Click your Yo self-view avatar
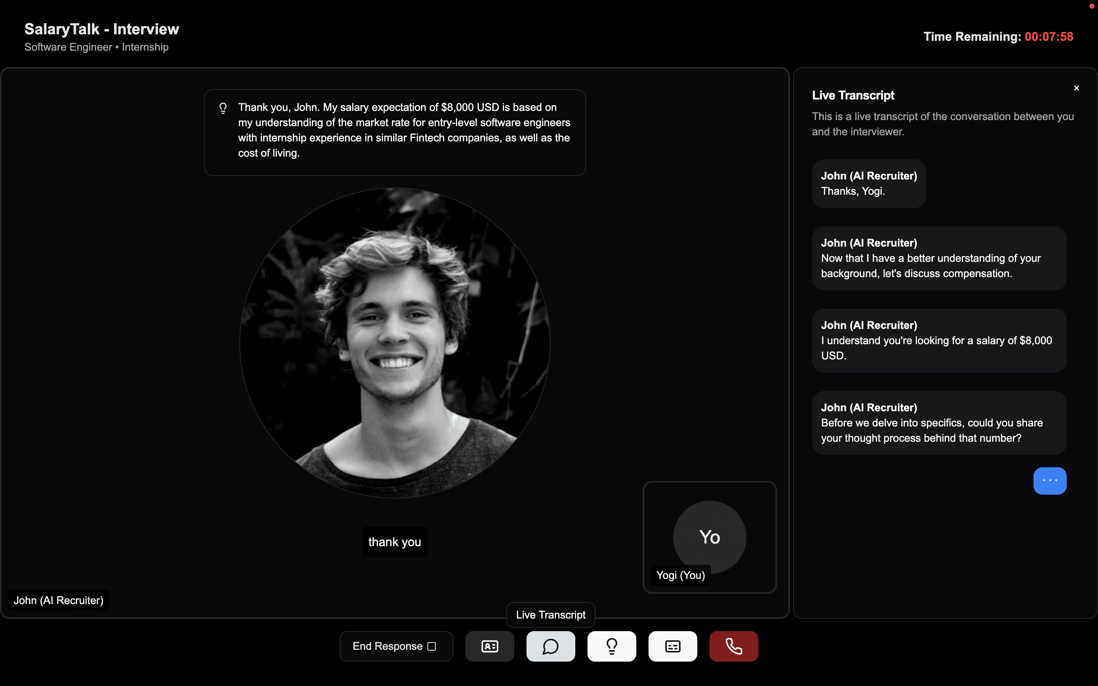Image resolution: width=1098 pixels, height=686 pixels. (x=709, y=537)
